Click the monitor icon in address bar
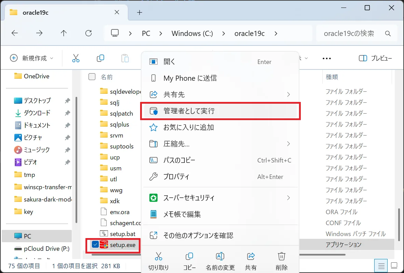 pos(115,33)
